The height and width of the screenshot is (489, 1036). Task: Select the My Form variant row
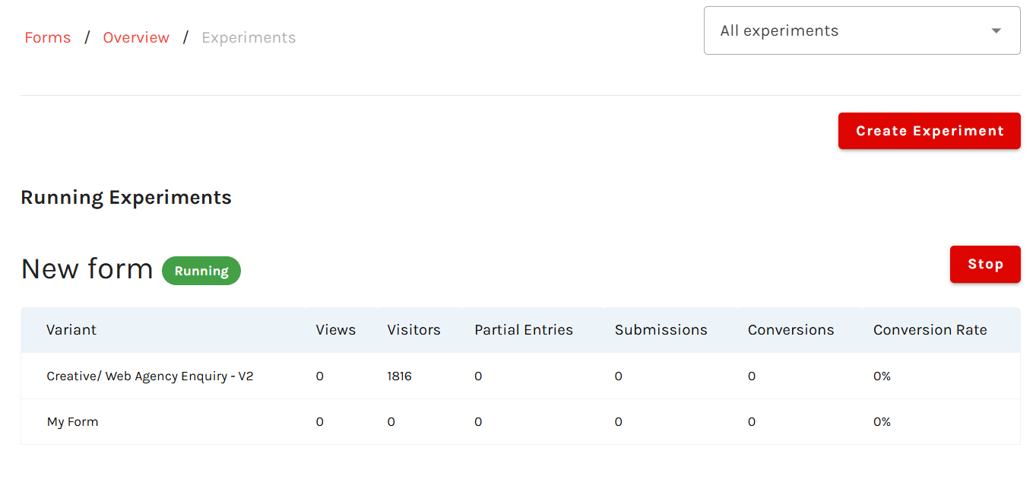pos(73,422)
